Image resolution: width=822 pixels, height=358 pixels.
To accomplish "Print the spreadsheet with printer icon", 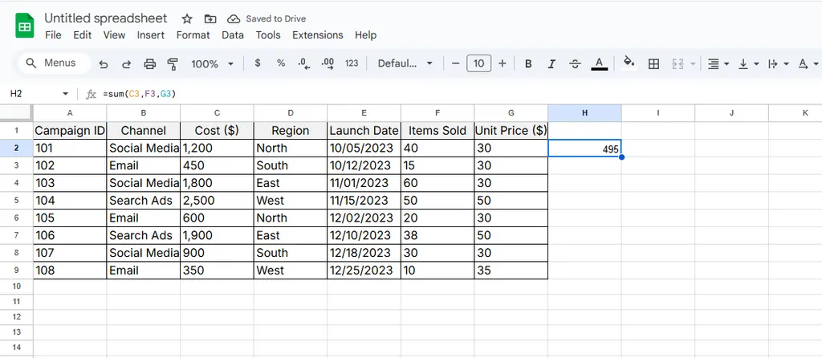I will (x=149, y=63).
